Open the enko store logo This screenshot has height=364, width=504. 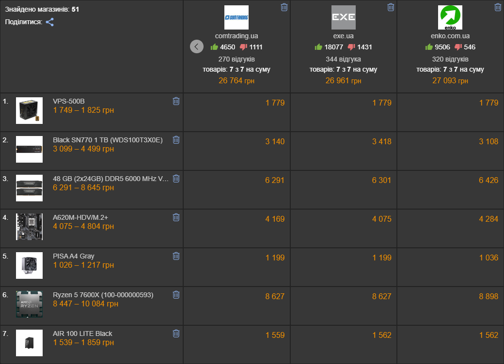(x=450, y=17)
